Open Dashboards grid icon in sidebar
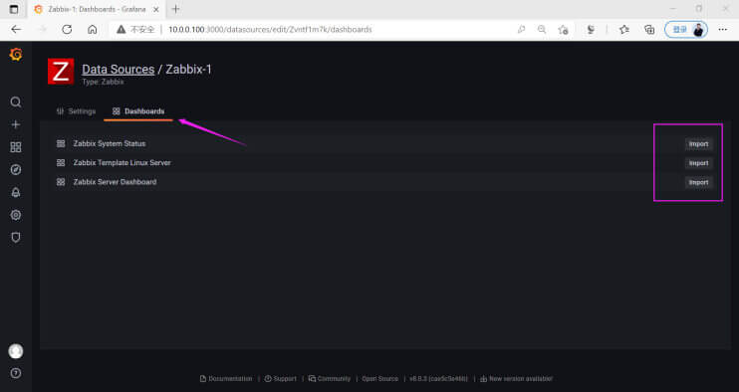This screenshot has width=739, height=392. pyautogui.click(x=16, y=147)
